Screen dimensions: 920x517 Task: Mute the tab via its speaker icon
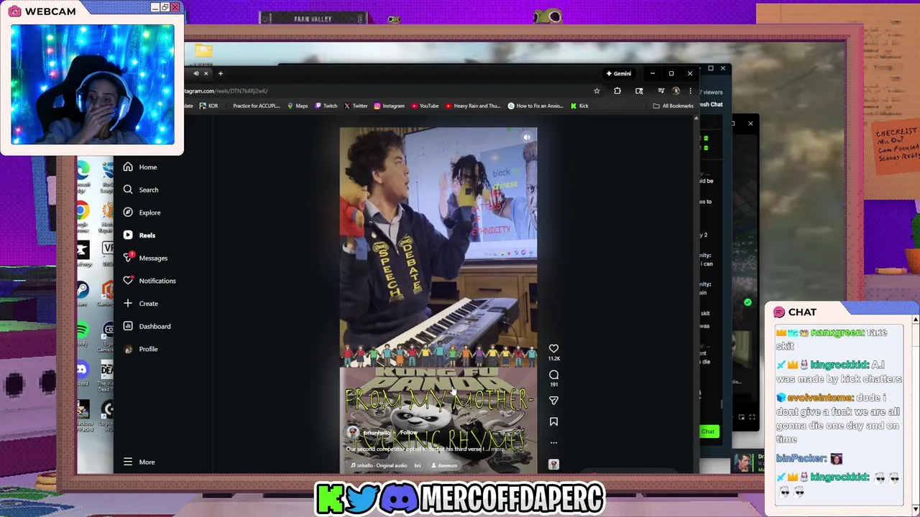(x=195, y=73)
